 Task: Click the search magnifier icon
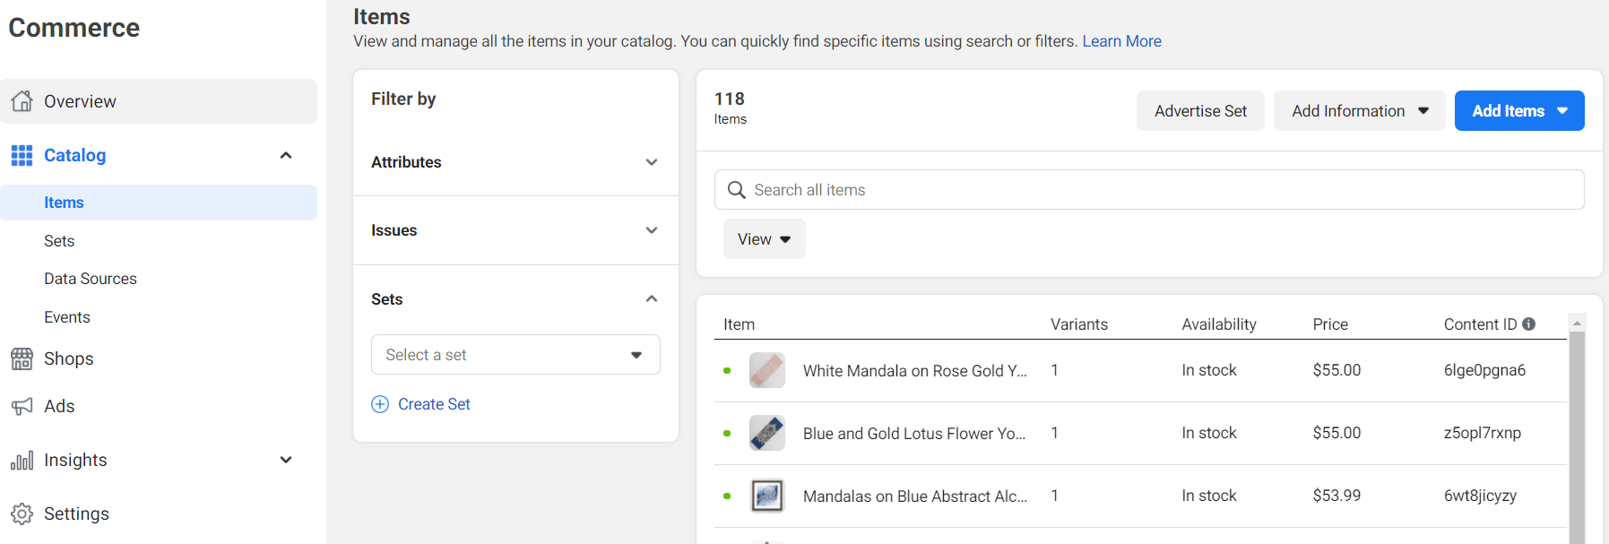(x=737, y=190)
